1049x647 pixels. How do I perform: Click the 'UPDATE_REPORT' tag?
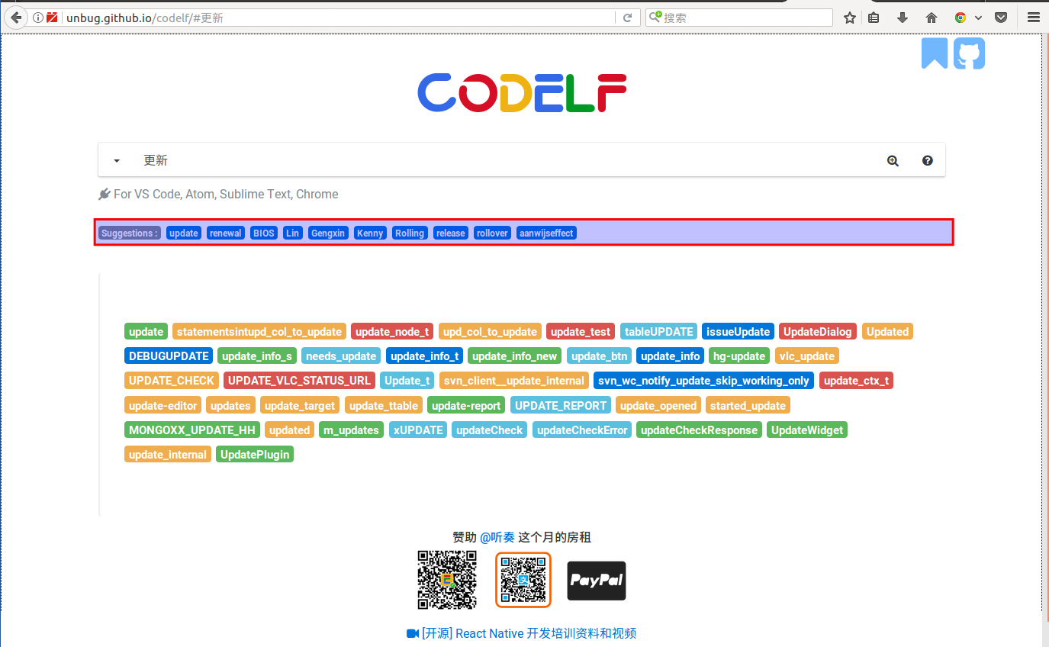pyautogui.click(x=561, y=405)
